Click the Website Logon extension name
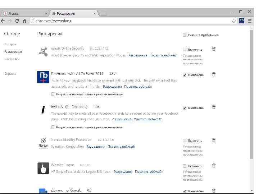259x194 pixels. (x=63, y=165)
